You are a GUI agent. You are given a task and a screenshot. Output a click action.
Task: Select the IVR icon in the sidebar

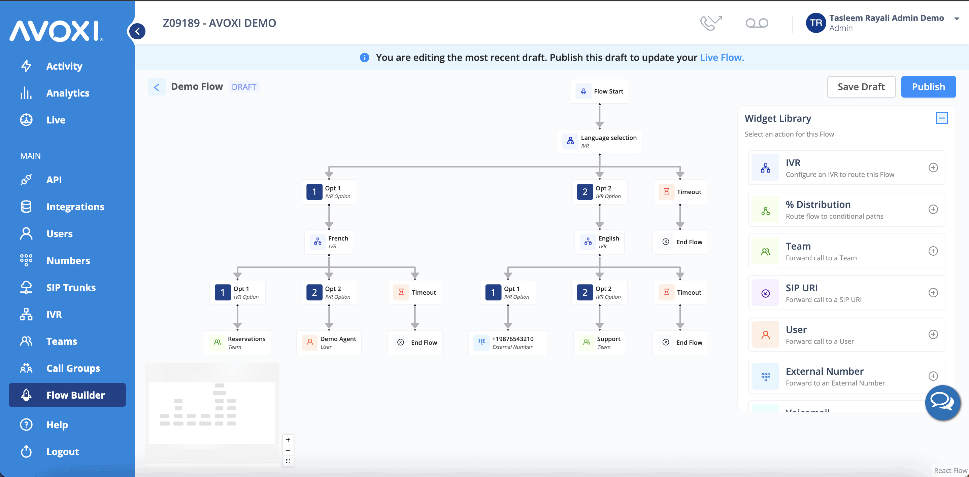pyautogui.click(x=26, y=314)
